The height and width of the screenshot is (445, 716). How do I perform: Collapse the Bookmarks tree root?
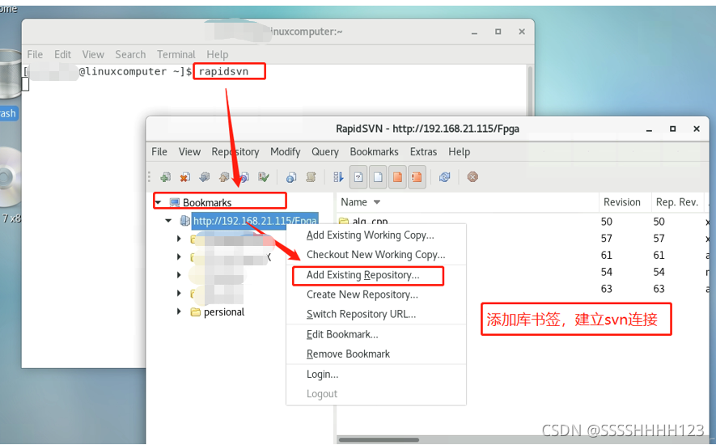coord(158,202)
